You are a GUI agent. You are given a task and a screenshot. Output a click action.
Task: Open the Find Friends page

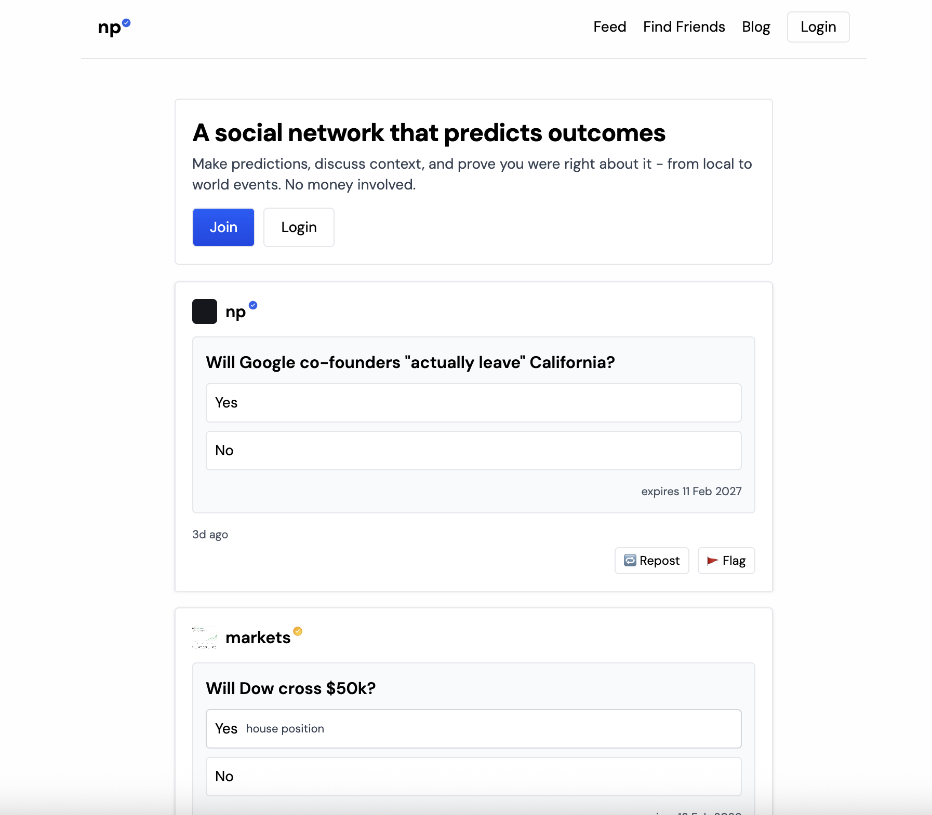tap(684, 26)
